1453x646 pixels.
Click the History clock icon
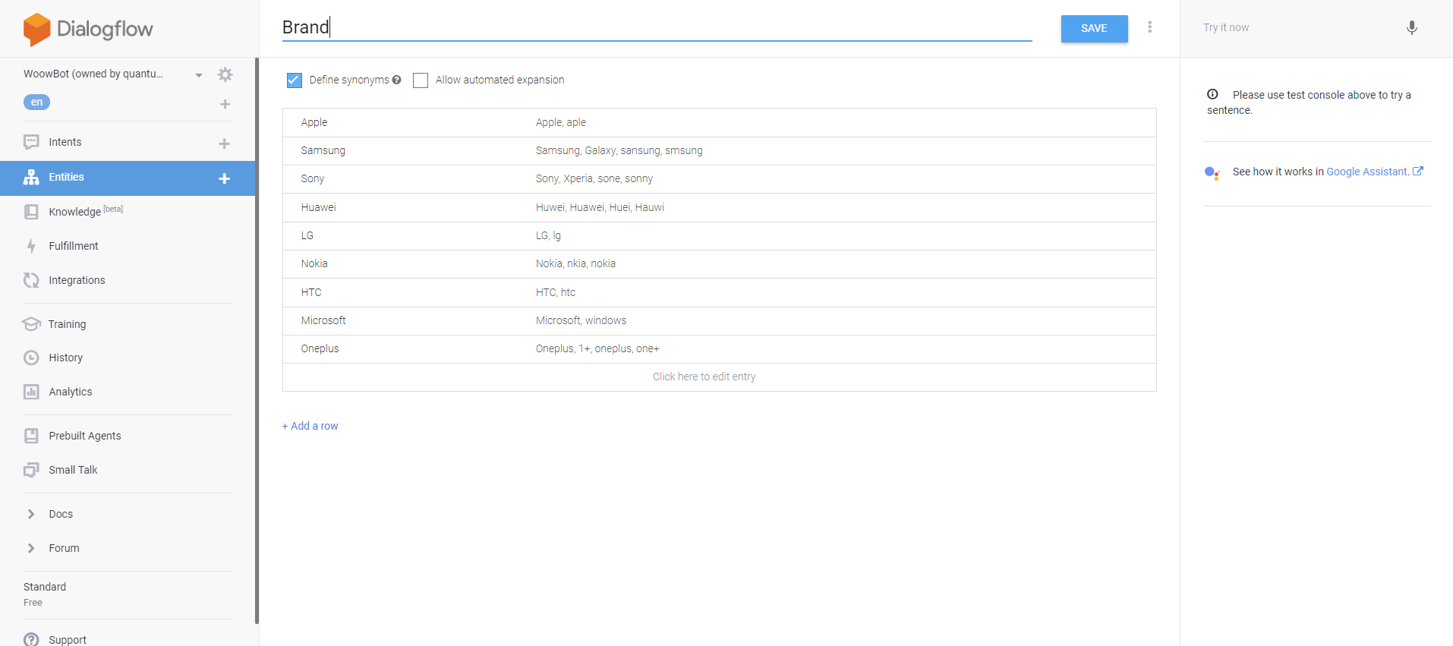31,358
